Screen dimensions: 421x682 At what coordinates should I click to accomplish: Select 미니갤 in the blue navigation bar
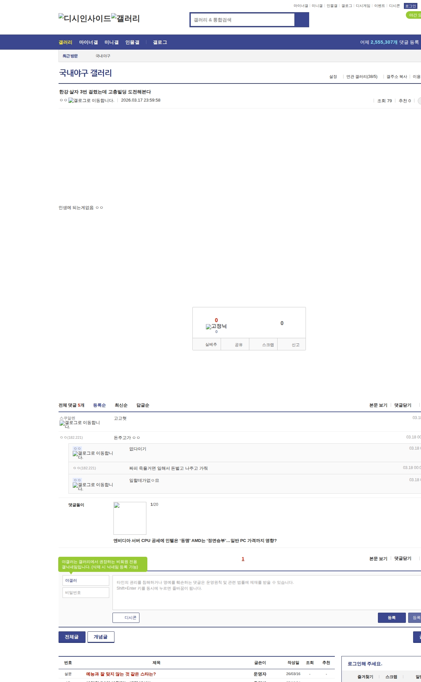(x=111, y=42)
